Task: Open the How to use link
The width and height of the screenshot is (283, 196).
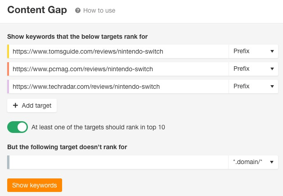Action: (99, 10)
